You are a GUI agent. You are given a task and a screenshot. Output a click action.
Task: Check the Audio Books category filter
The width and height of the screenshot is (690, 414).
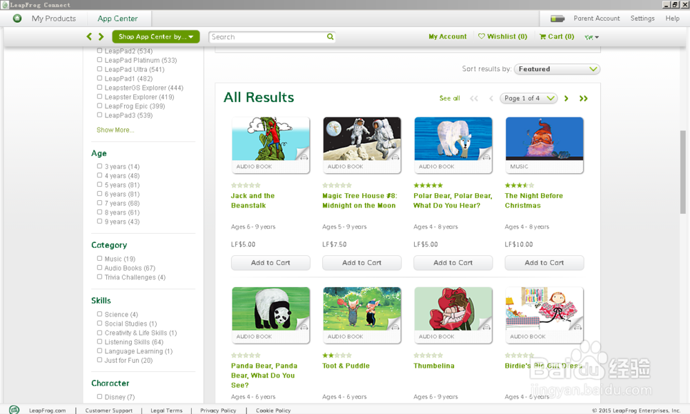pyautogui.click(x=99, y=268)
